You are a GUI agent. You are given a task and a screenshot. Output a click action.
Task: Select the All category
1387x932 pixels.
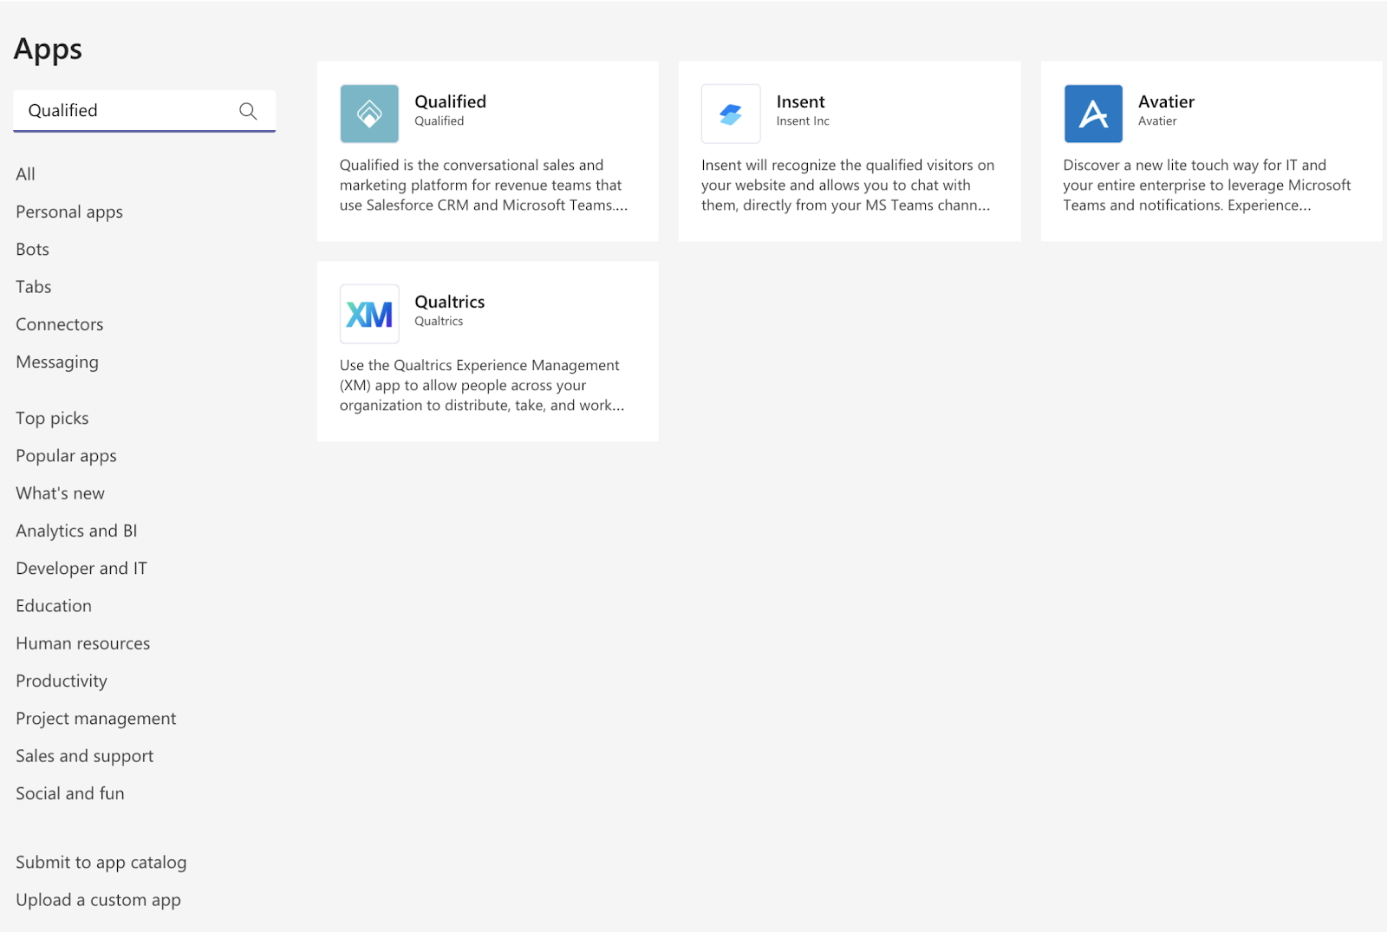coord(25,174)
